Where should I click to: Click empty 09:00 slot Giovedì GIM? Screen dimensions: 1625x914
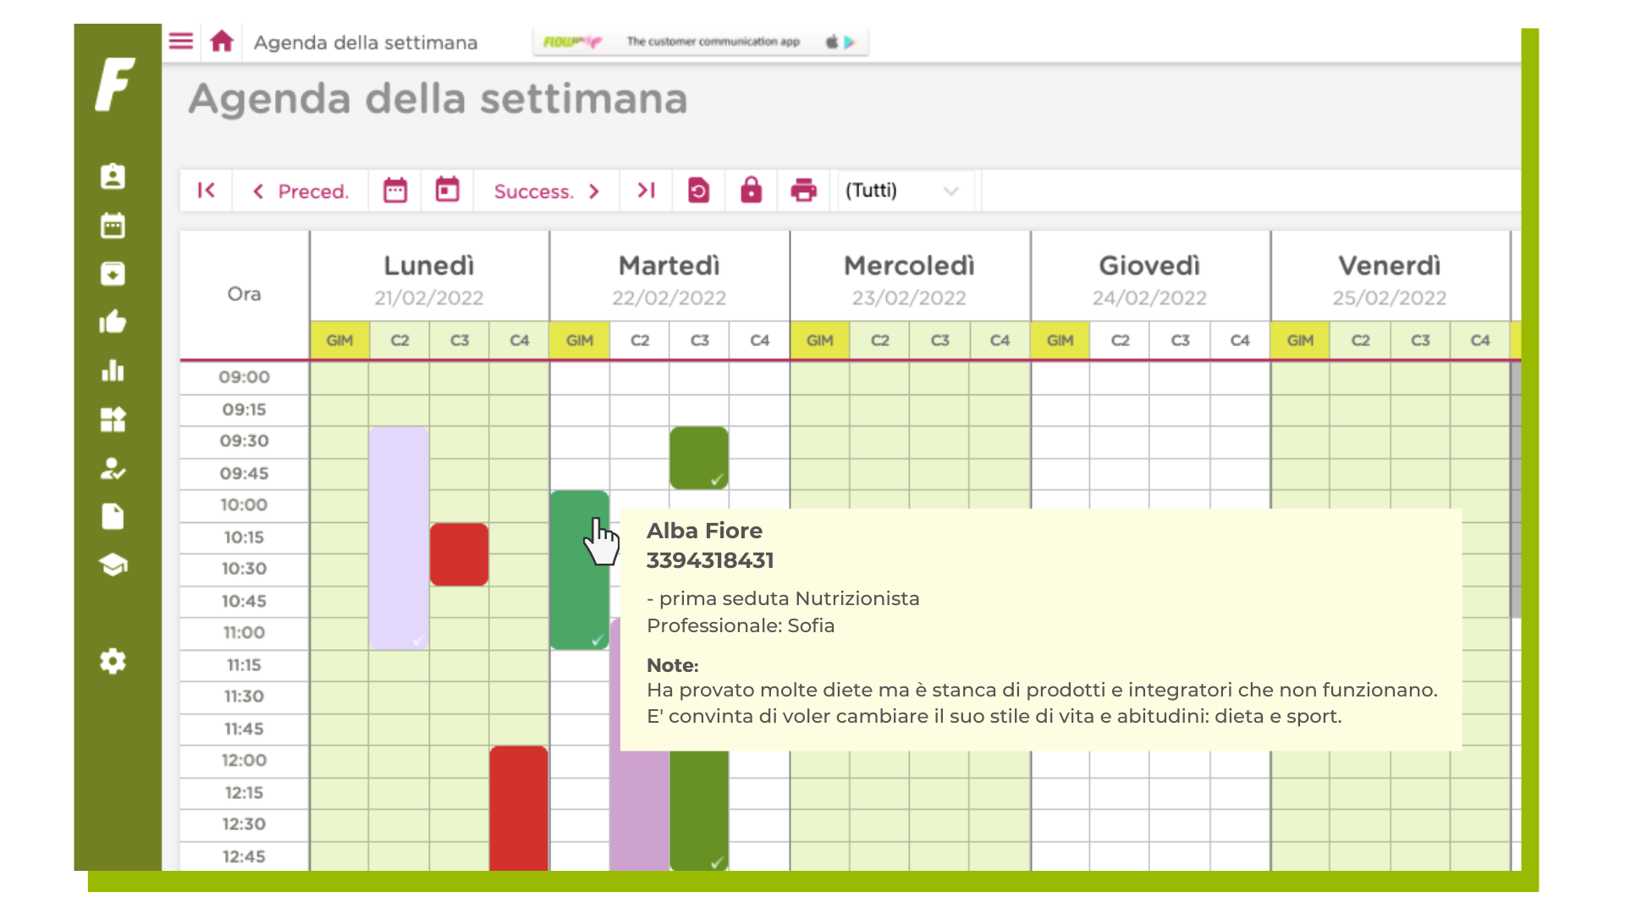(1060, 377)
